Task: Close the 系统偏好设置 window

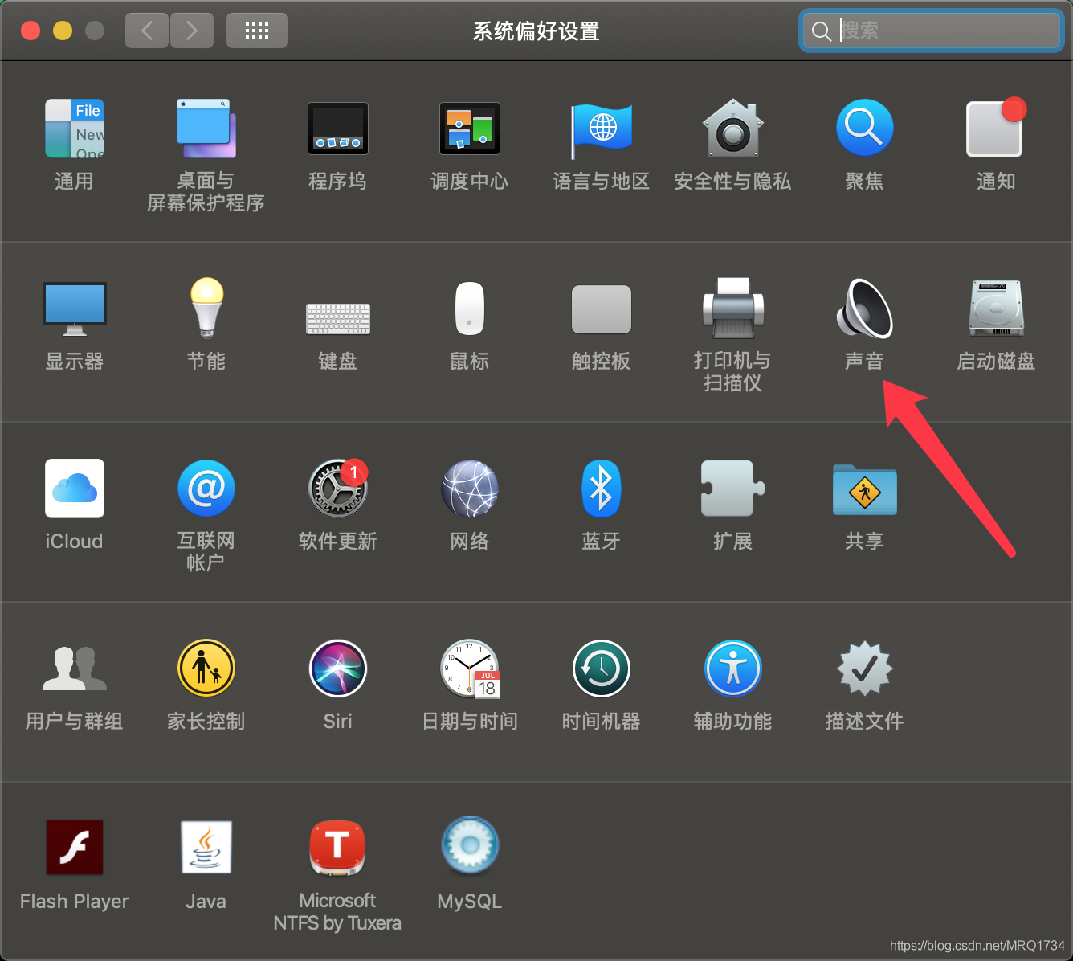Action: (x=31, y=31)
